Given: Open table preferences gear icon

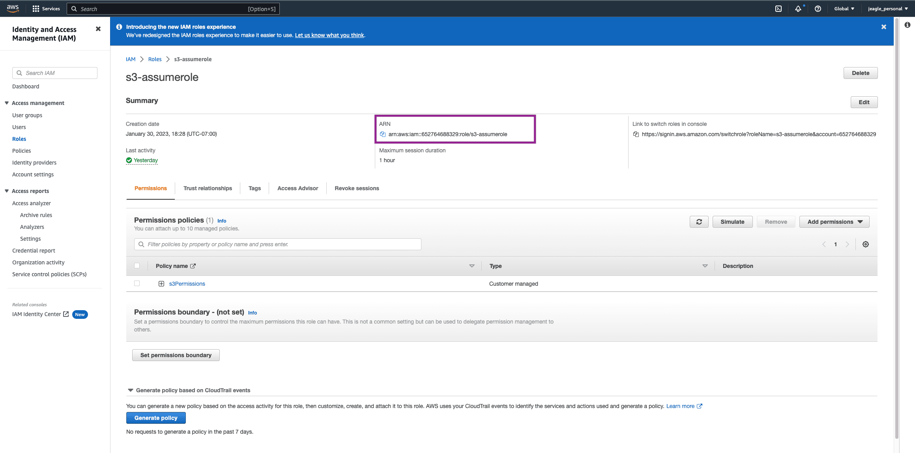Looking at the screenshot, I should tap(865, 244).
